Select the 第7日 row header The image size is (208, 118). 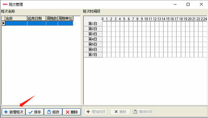pos(93,55)
